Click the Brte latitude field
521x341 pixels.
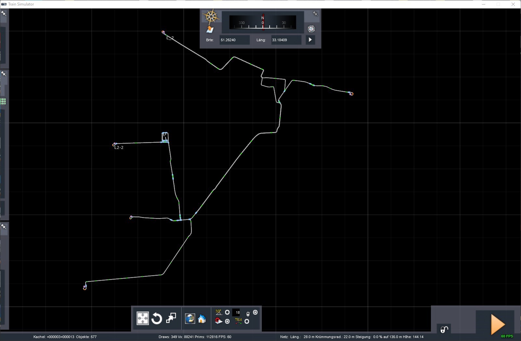click(x=234, y=40)
